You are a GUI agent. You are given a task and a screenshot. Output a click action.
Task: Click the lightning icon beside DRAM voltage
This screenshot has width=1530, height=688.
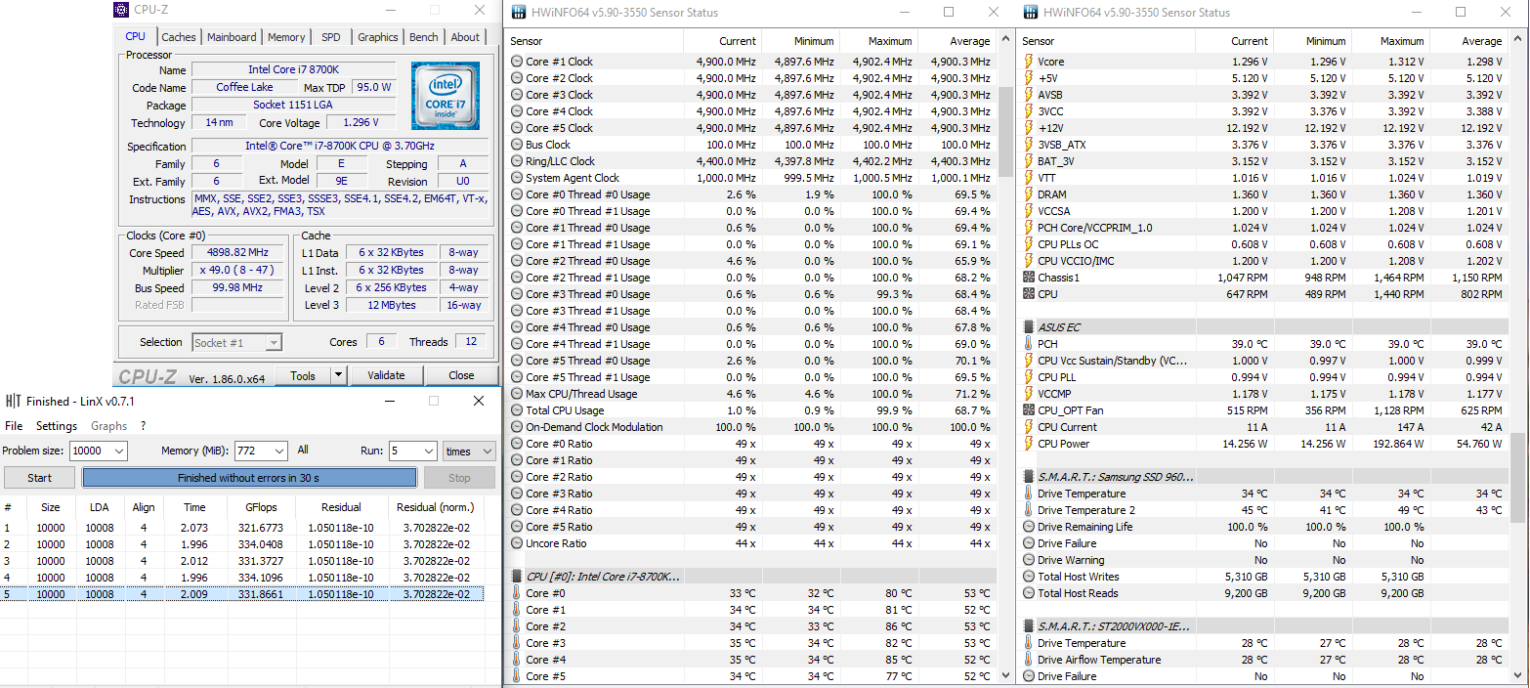1028,194
